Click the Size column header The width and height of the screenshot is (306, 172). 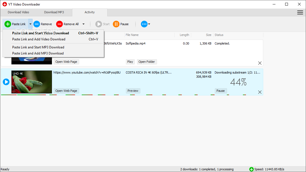(x=209, y=35)
